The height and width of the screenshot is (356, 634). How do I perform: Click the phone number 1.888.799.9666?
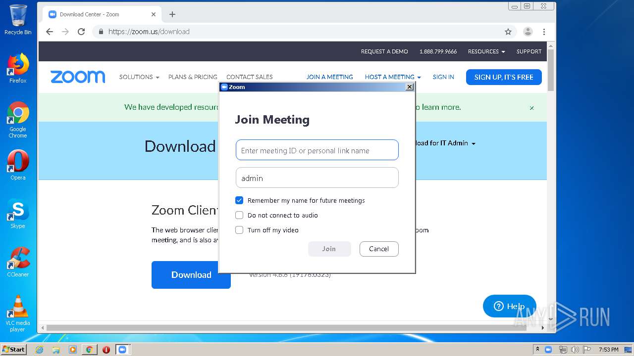coord(438,51)
